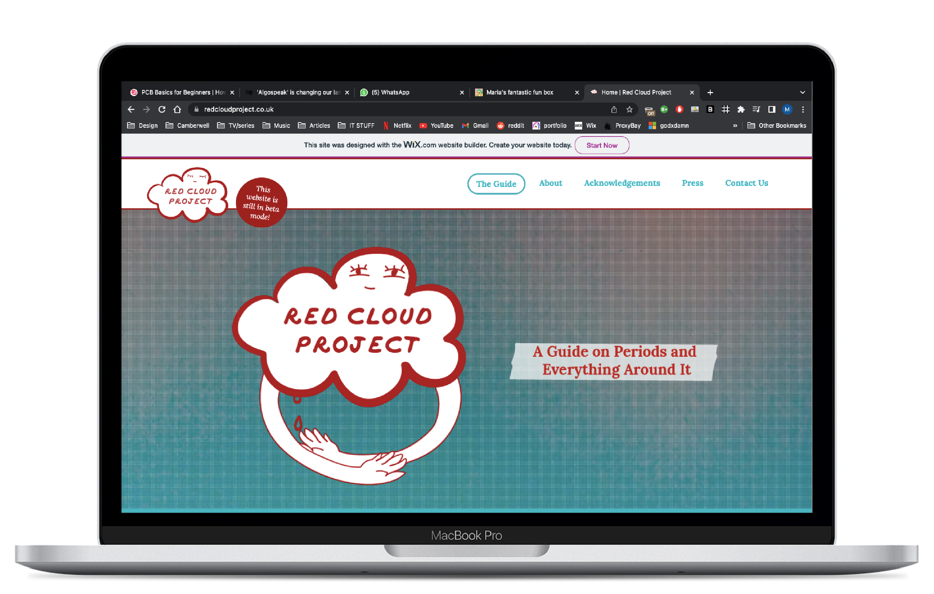Viewport: 934px width, 594px height.
Task: Click The Guide navigation button
Action: tap(496, 184)
